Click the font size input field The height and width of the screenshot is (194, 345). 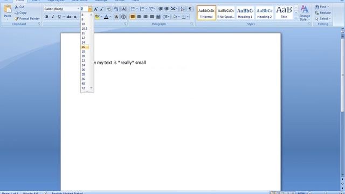(x=84, y=9)
